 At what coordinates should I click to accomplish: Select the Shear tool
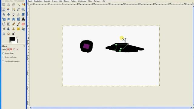tap(8, 19)
